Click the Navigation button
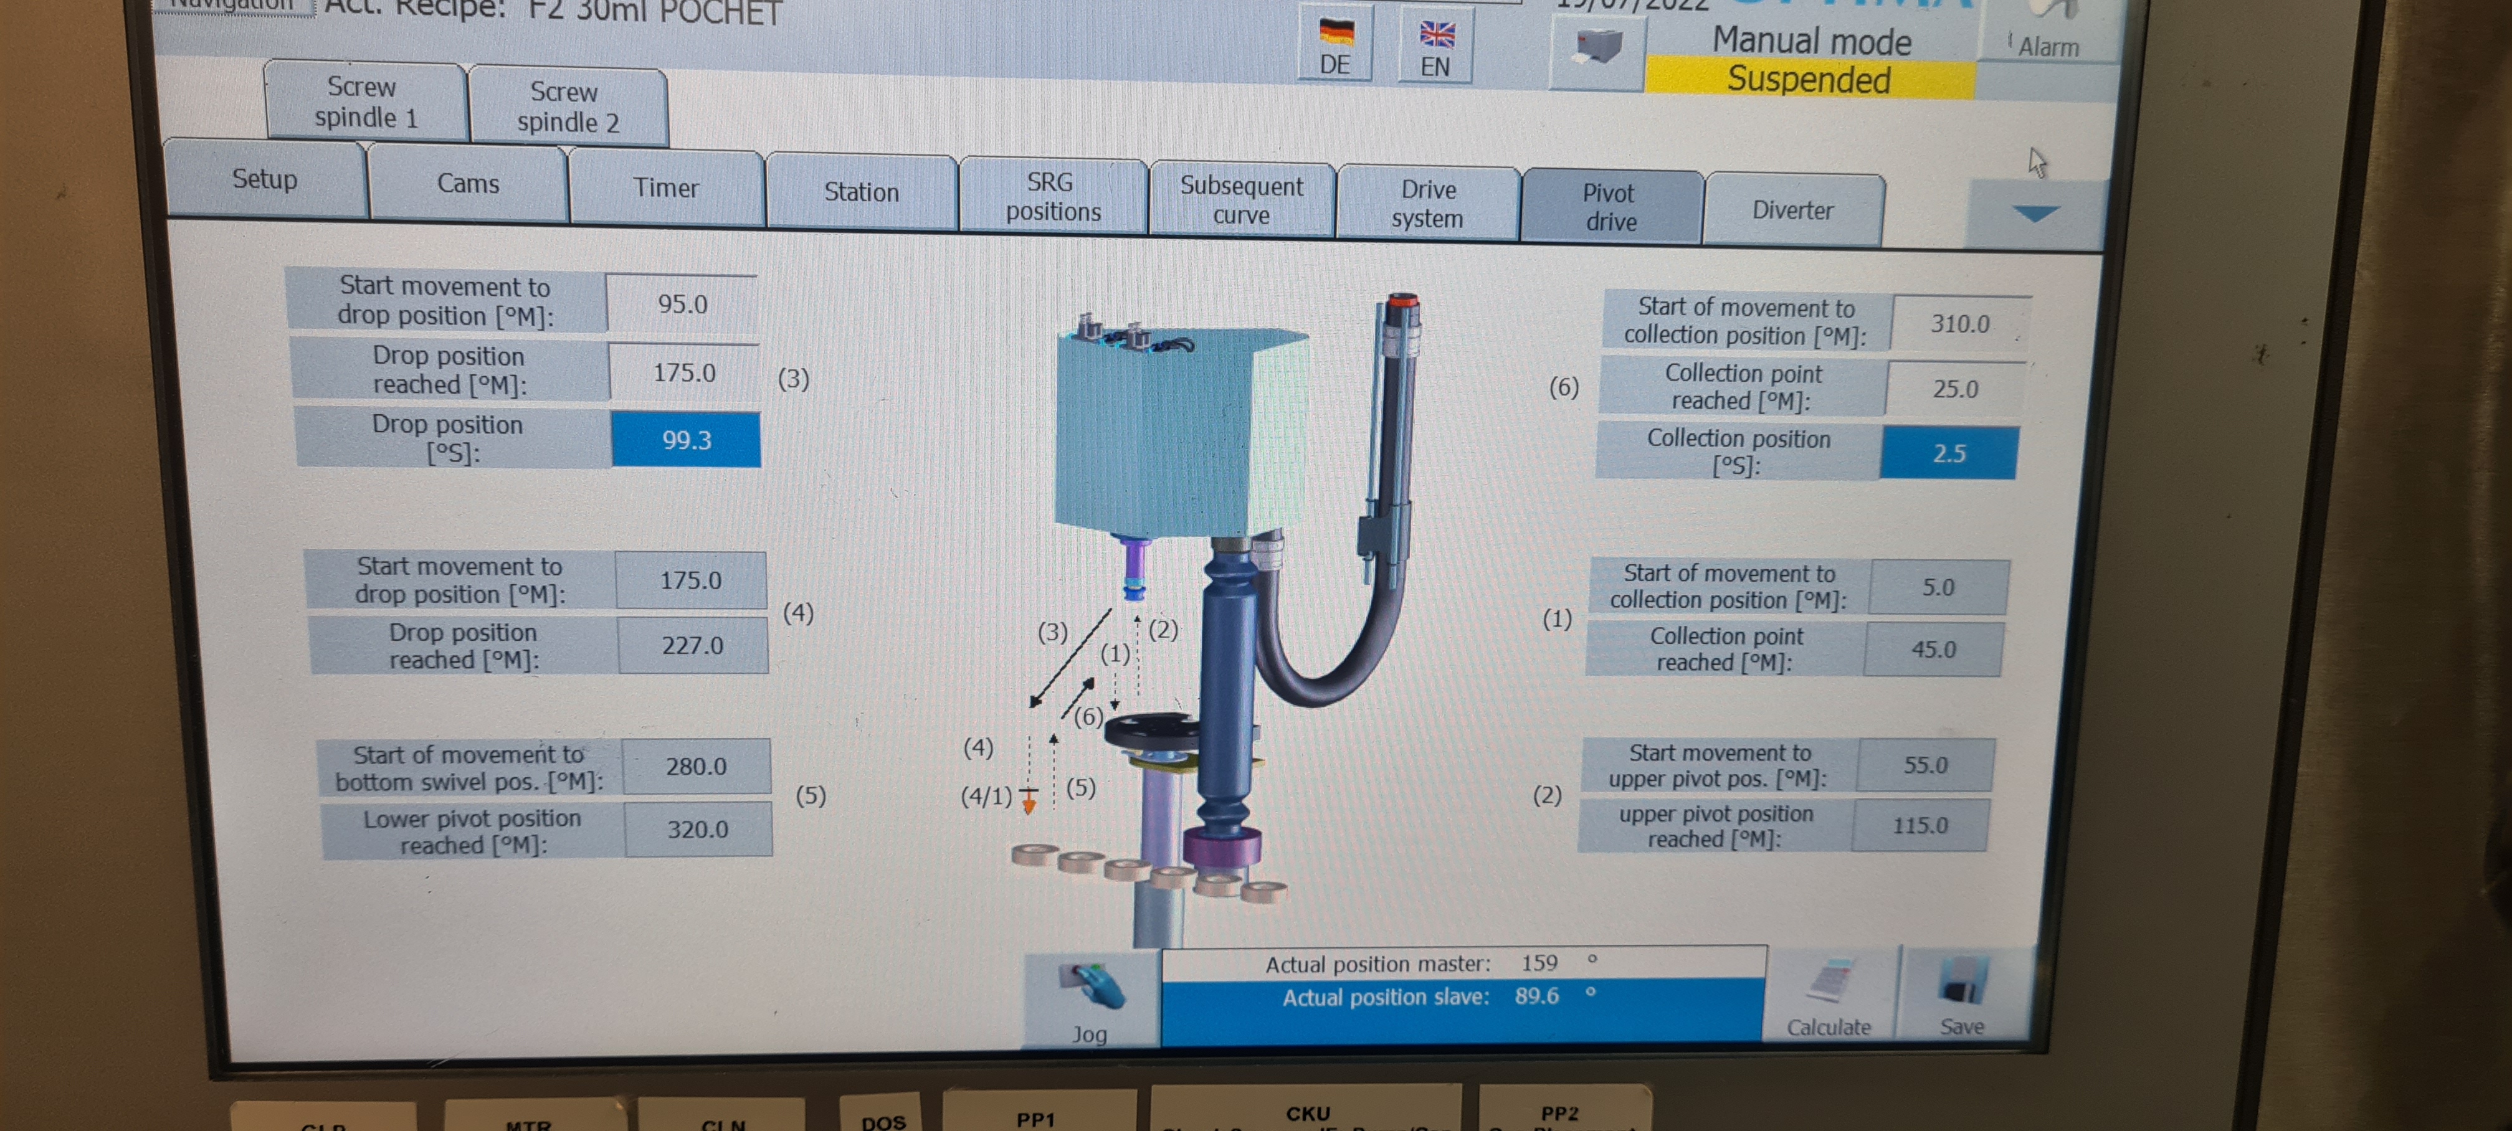 point(233,6)
